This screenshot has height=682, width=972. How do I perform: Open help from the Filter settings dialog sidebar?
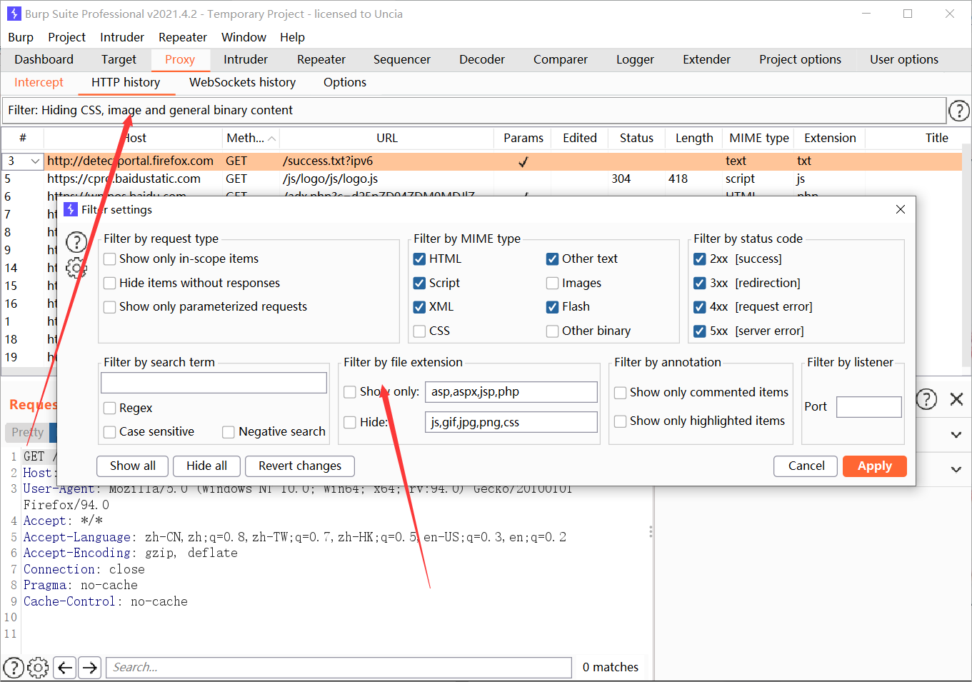[76, 242]
